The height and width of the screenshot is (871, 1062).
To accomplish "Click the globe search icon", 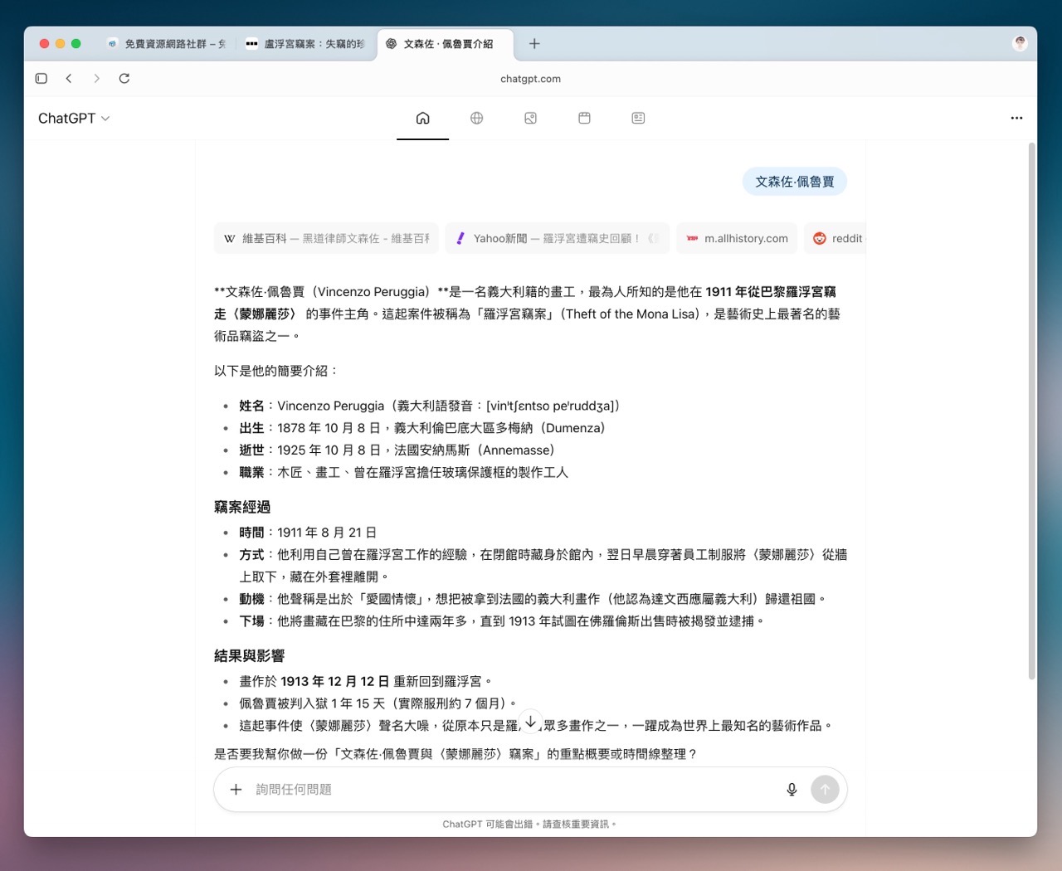I will click(476, 119).
